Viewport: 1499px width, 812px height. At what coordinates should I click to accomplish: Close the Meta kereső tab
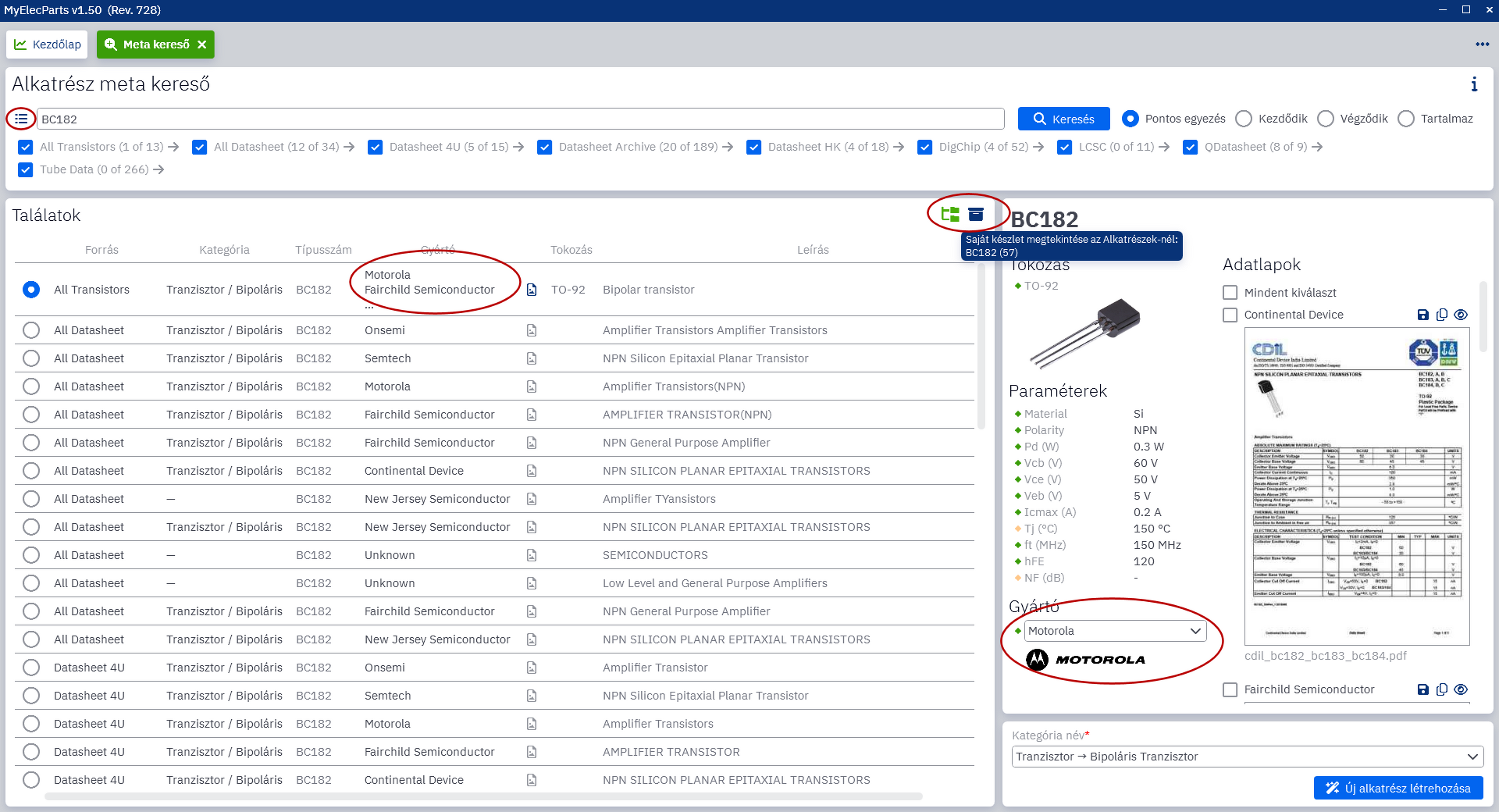[x=202, y=45]
